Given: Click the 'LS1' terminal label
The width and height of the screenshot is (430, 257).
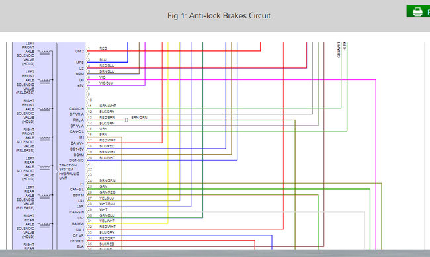Looking at the screenshot, I should (x=81, y=201).
